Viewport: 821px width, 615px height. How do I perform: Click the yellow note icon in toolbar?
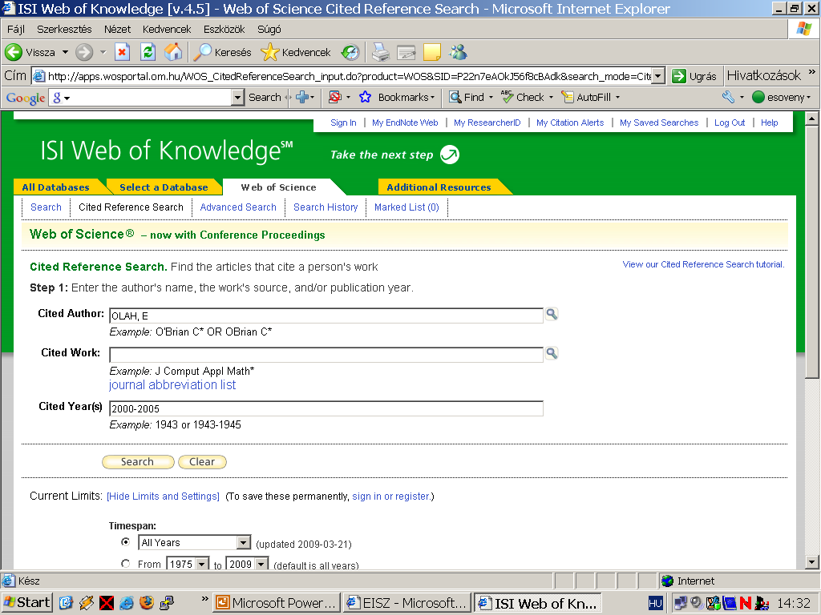[x=432, y=52]
